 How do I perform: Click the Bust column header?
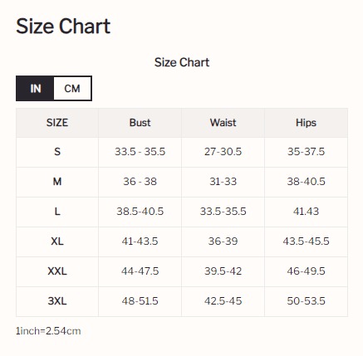(x=140, y=123)
